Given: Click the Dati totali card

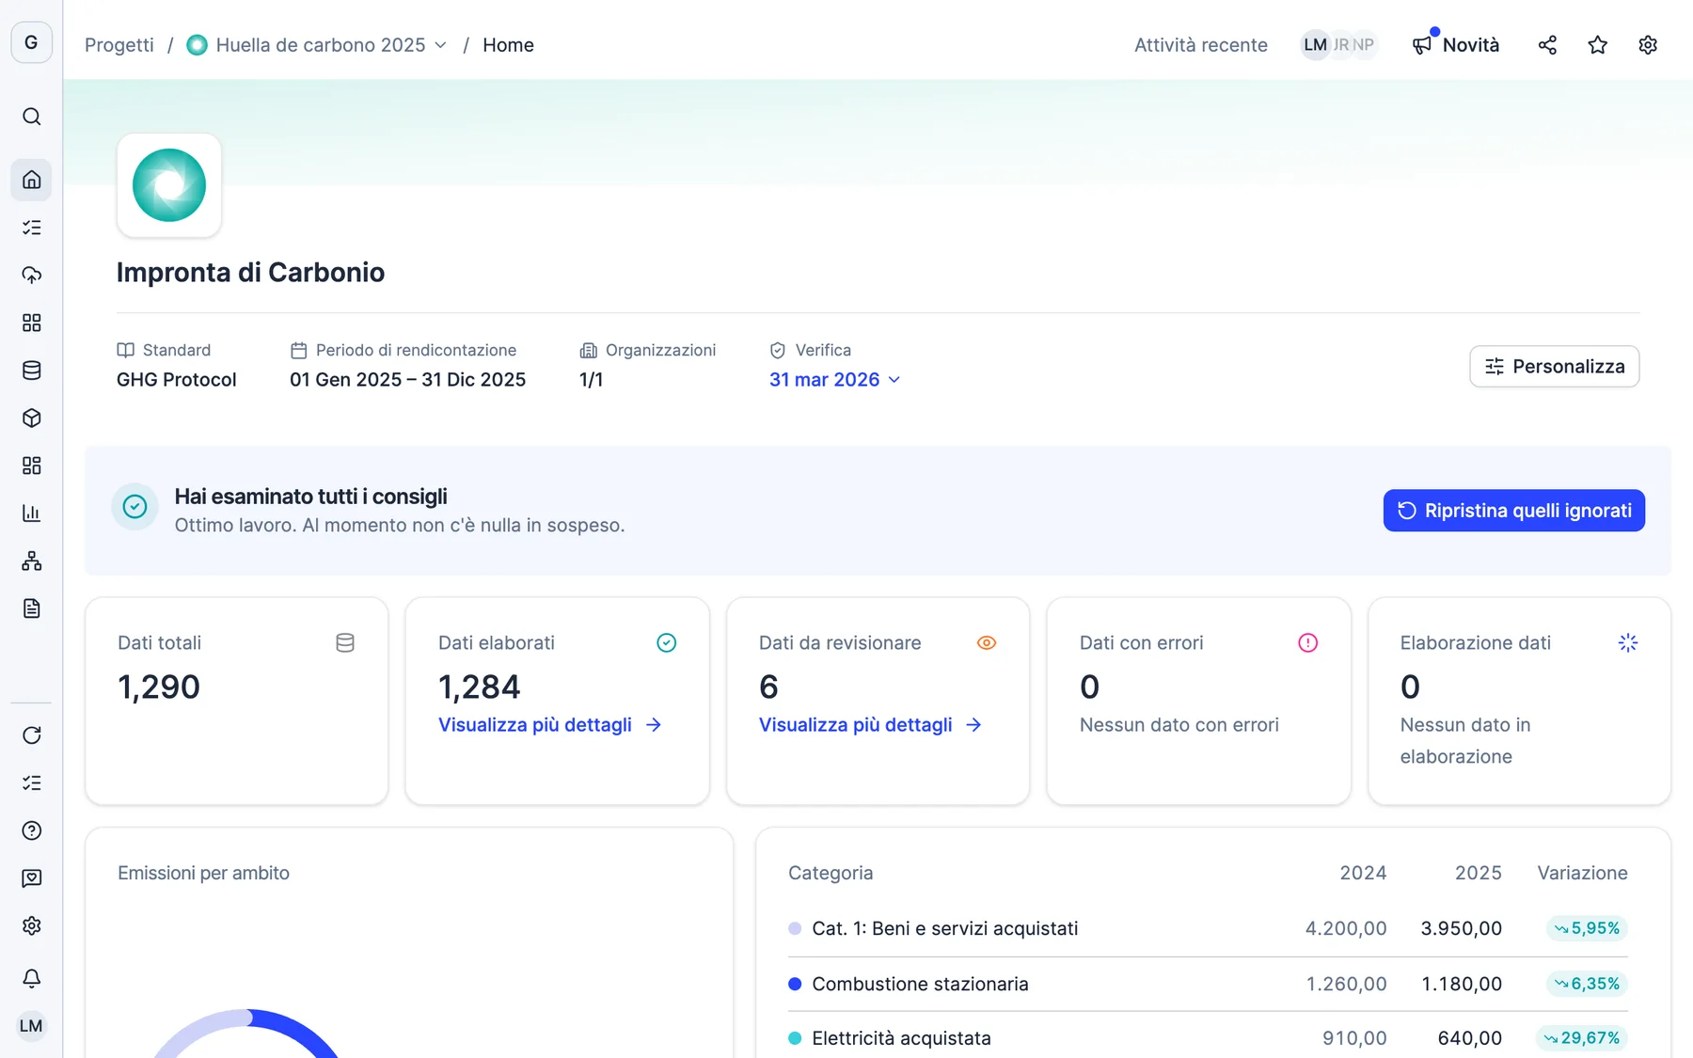Looking at the screenshot, I should 236,701.
